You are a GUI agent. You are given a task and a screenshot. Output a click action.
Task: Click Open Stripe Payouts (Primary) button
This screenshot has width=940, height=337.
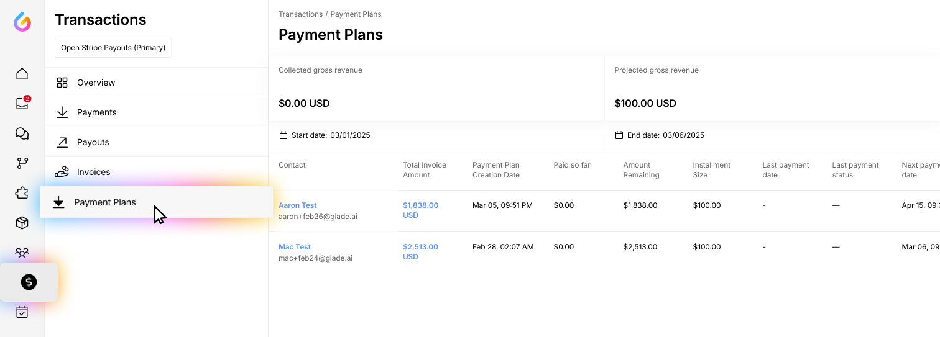pos(113,48)
